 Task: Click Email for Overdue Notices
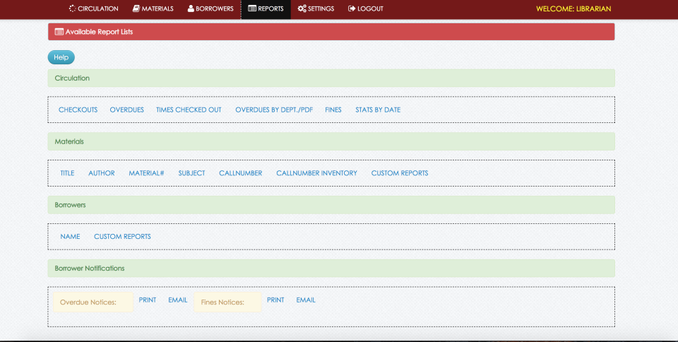coord(178,300)
